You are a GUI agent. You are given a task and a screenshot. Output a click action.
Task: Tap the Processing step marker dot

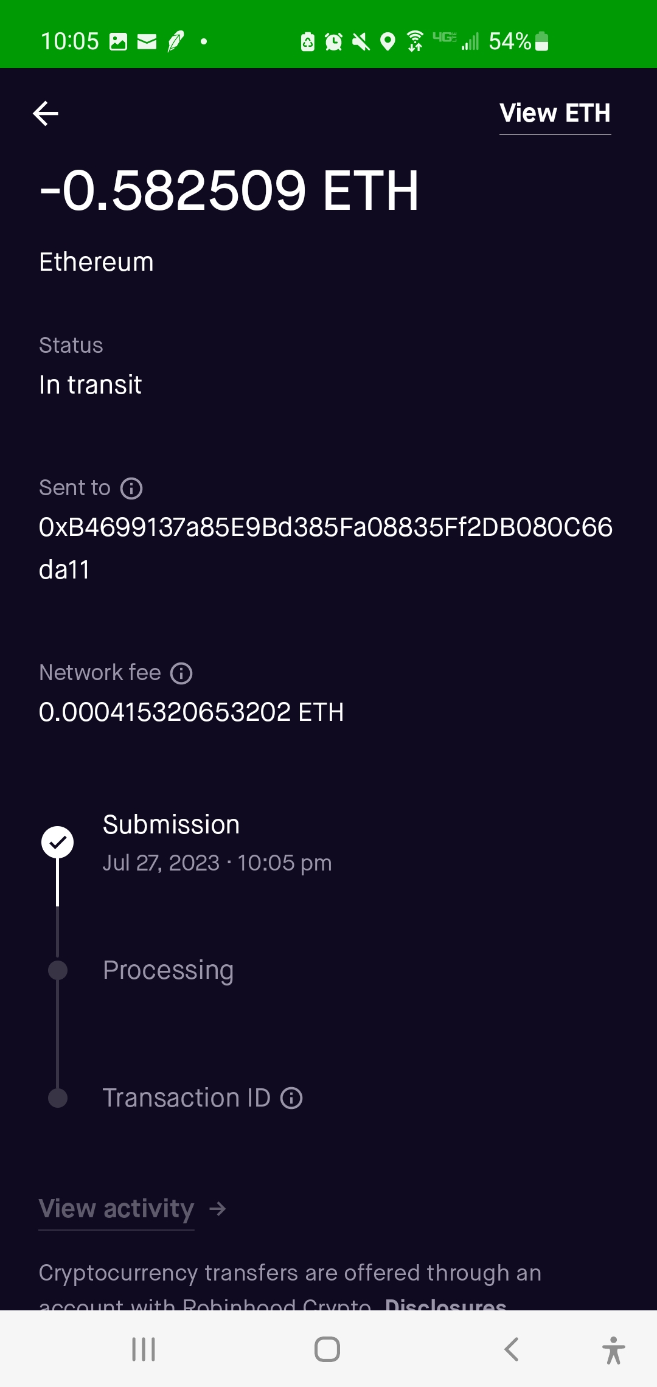(58, 970)
